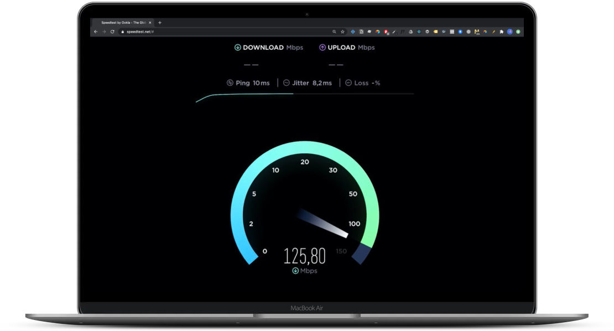This screenshot has height=331, width=614.
Task: Click the lock icon beside speedtest.net
Action: 123,32
